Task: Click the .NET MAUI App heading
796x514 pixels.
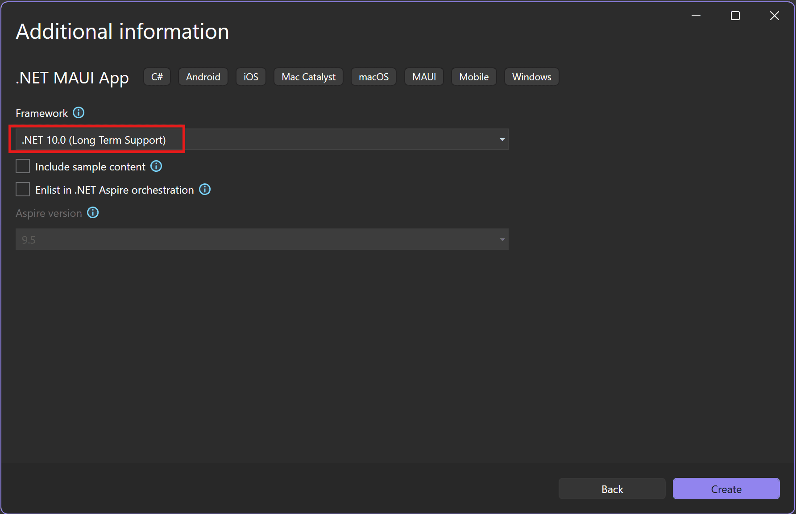Action: pyautogui.click(x=72, y=78)
